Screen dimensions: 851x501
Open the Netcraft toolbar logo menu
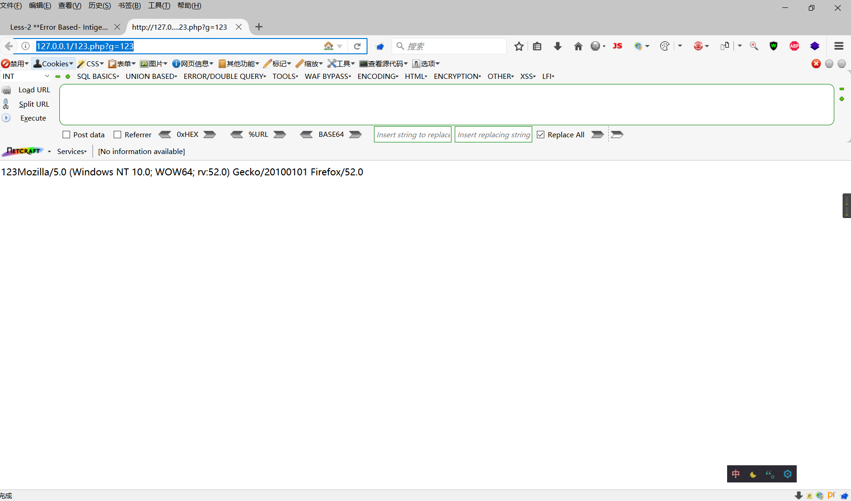click(x=23, y=151)
